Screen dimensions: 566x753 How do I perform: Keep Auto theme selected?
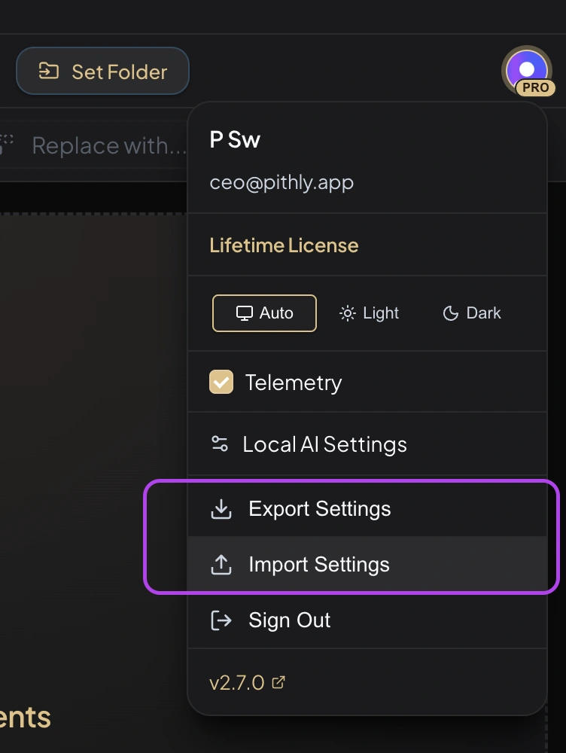(264, 312)
